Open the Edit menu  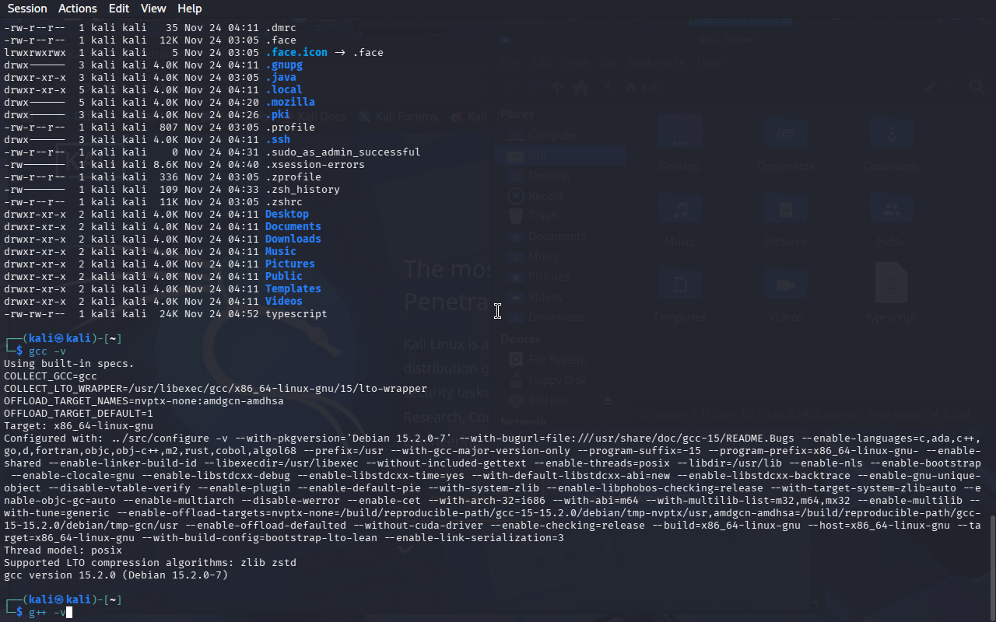pos(119,9)
